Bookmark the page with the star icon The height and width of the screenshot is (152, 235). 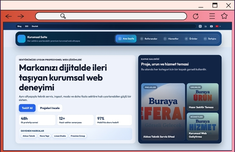point(224,16)
